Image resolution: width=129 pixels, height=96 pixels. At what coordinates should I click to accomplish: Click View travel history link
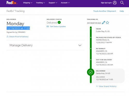107,86
